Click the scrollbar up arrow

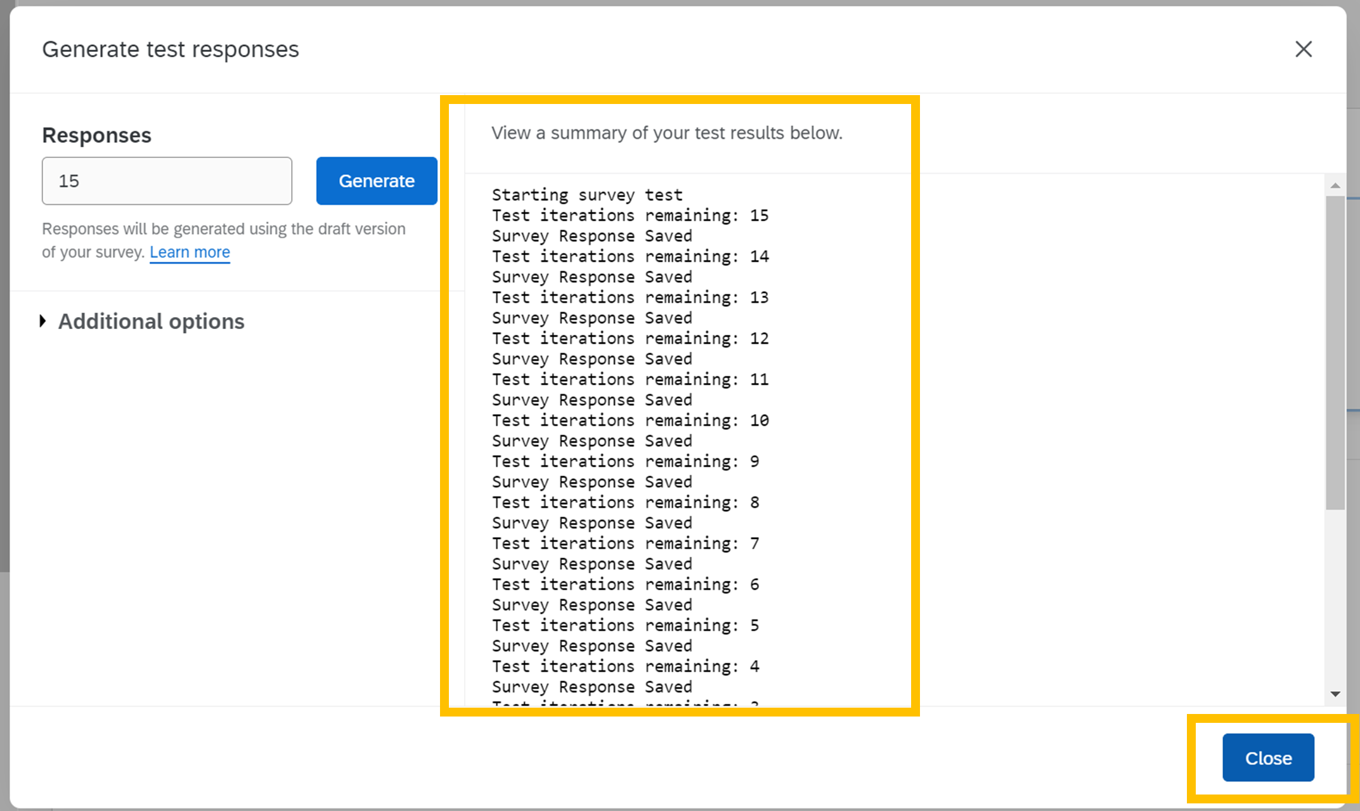coord(1337,185)
